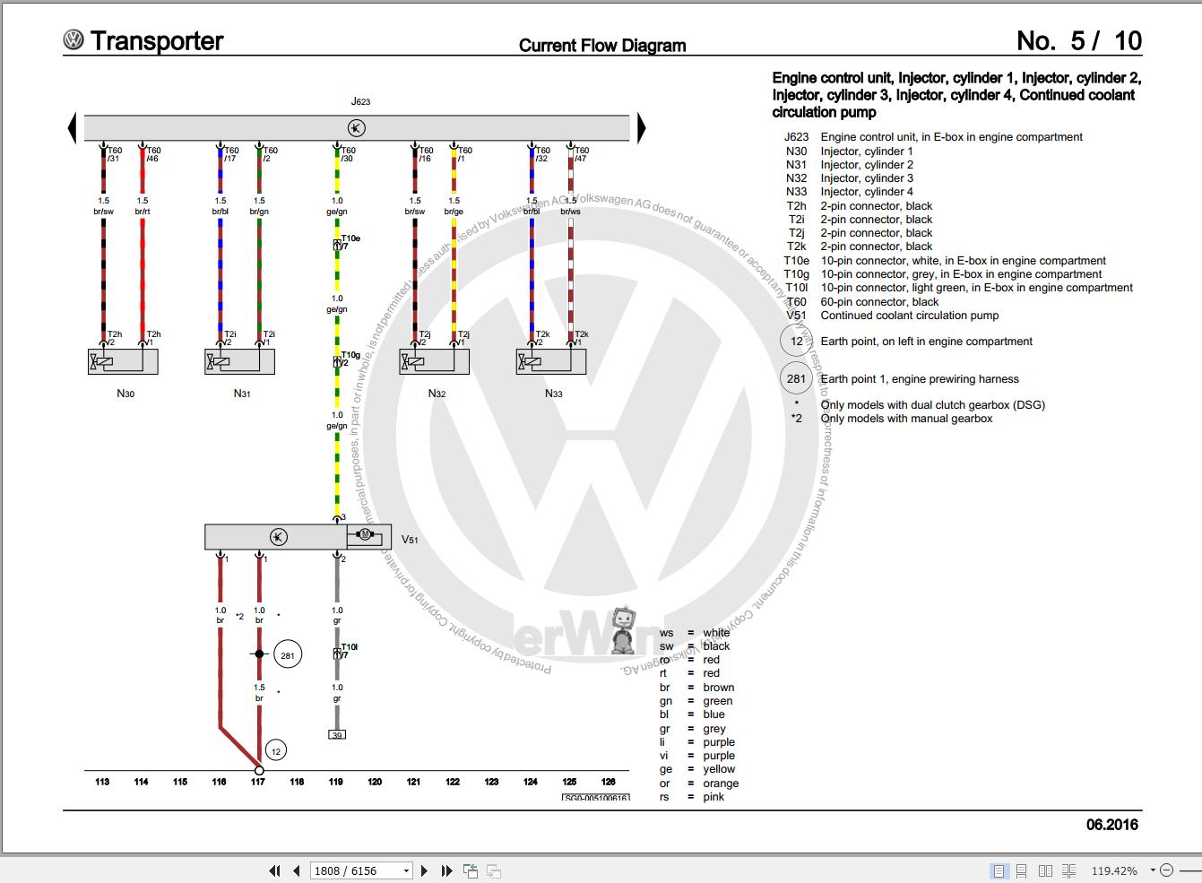
Task: Click colour code entry 'rs = pink'
Action: pyautogui.click(x=692, y=797)
